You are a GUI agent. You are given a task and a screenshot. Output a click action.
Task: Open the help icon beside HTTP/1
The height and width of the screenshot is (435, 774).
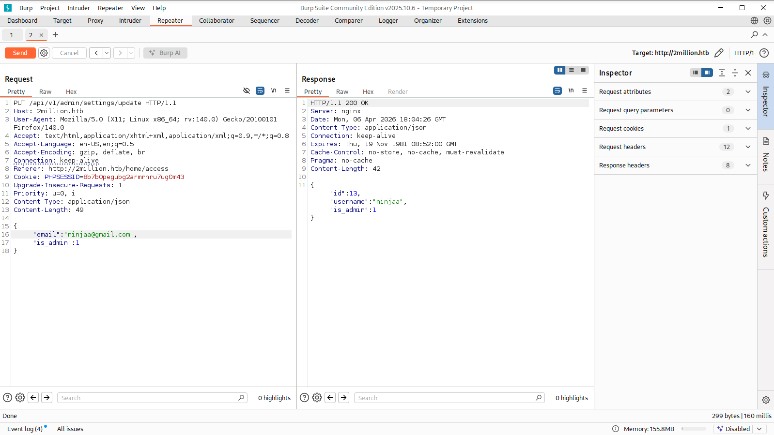tap(764, 53)
